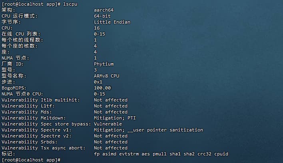Click the stepping value 0x1
Image resolution: width=283 pixels, height=163 pixels.
pyautogui.click(x=98, y=82)
